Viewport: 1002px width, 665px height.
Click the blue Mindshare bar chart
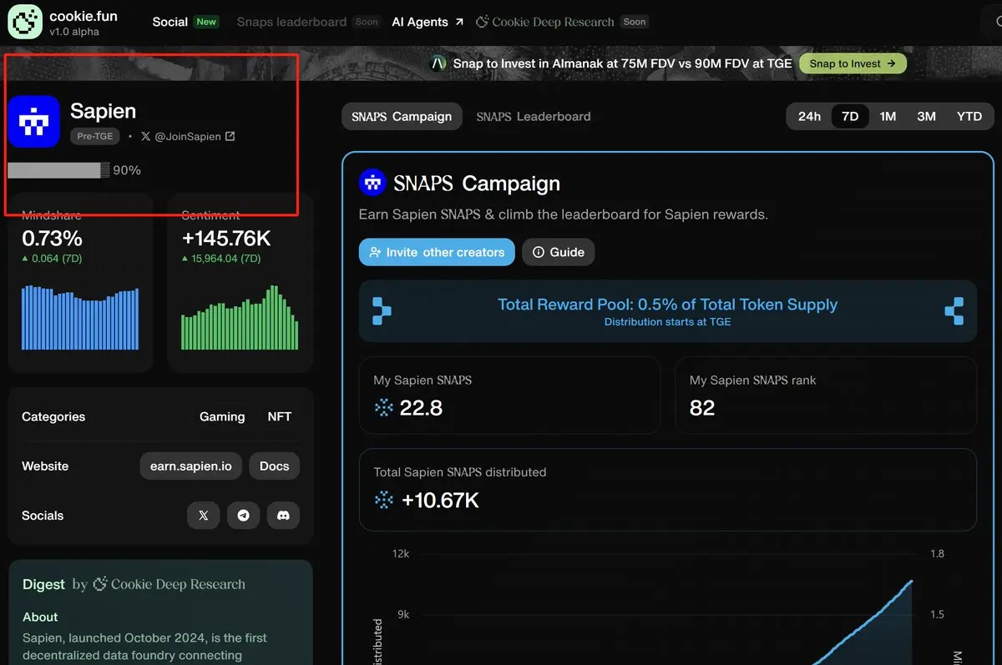[x=80, y=318]
